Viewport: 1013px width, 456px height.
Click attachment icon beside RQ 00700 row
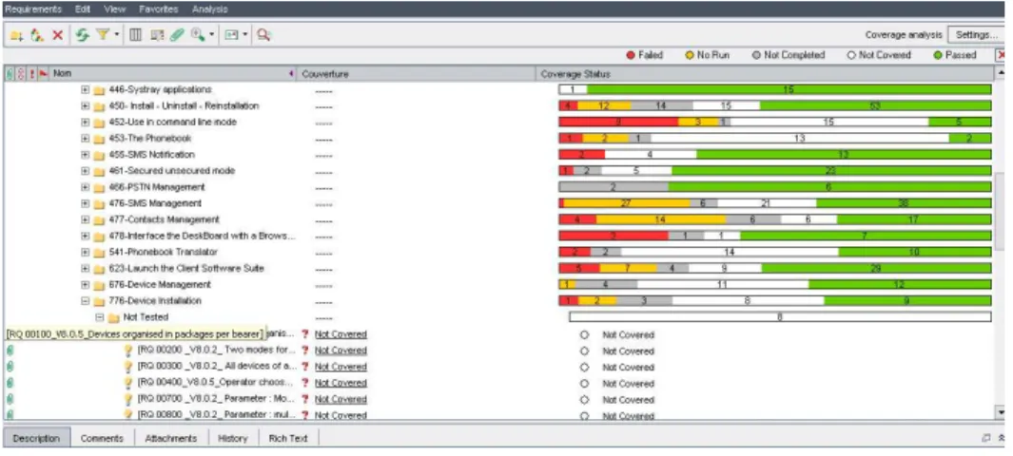(10, 399)
